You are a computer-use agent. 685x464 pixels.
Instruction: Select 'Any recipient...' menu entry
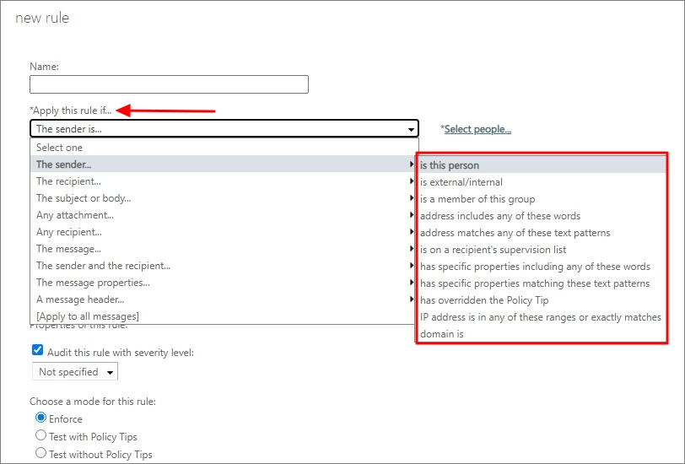tap(223, 232)
